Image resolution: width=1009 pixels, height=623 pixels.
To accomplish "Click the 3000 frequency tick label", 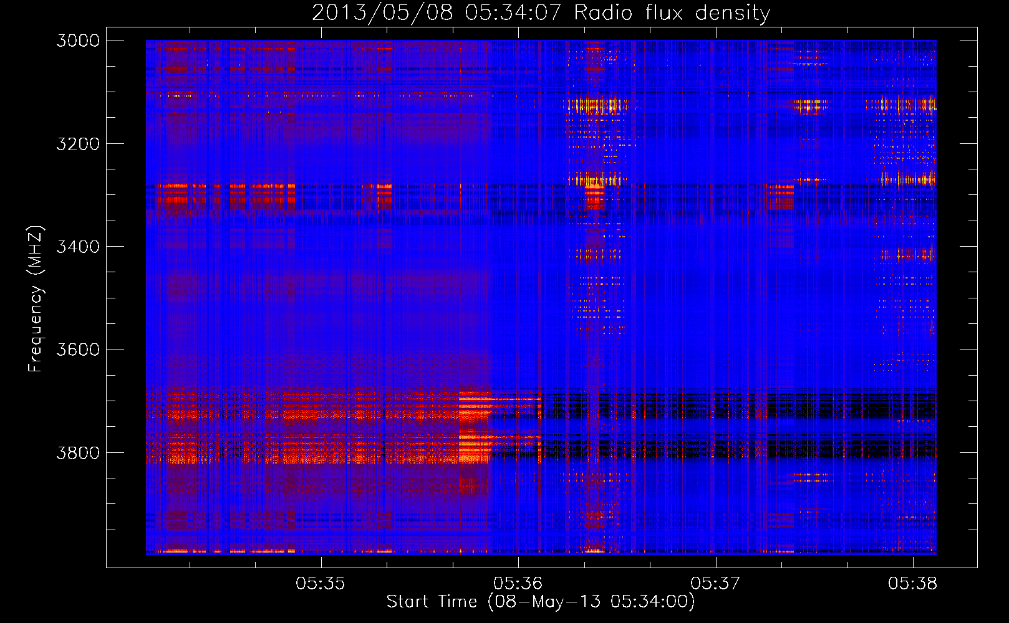I will pyautogui.click(x=78, y=40).
